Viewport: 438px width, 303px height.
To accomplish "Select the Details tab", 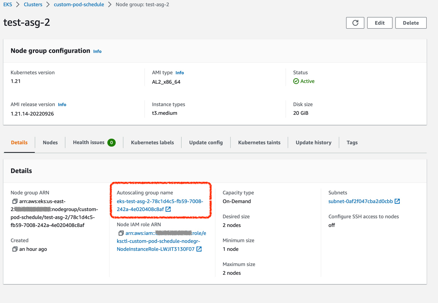I will 19,142.
